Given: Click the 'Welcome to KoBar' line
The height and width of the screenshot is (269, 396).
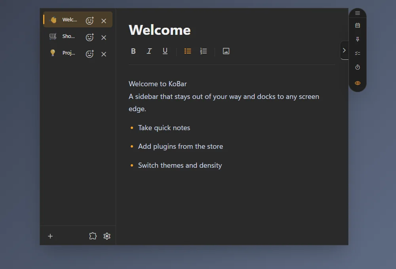Looking at the screenshot, I should pos(158,84).
